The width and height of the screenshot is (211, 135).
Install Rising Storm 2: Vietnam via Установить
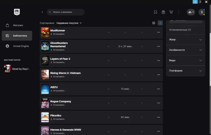coord(57,77)
